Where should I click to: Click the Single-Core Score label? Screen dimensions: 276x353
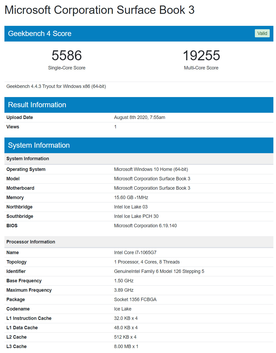(67, 68)
